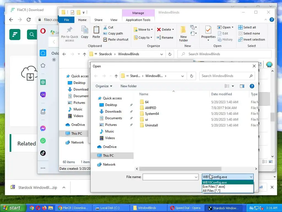
Task: Click the Explorer help icon
Action: [x=272, y=20]
